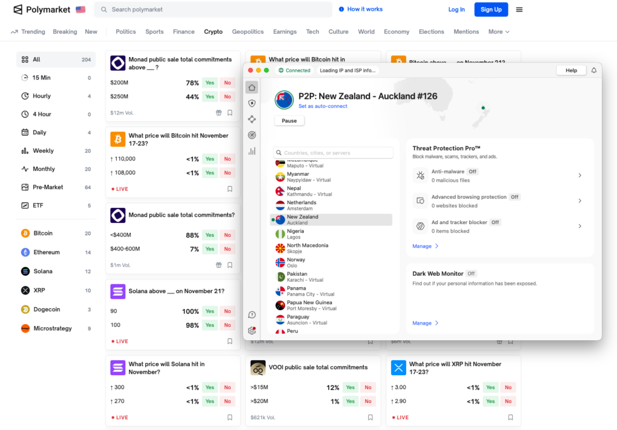617x430 pixels.
Task: Select No for Solana above 90
Action: click(x=227, y=311)
